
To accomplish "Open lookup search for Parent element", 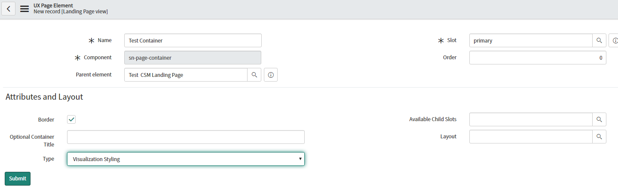I will pyautogui.click(x=254, y=75).
